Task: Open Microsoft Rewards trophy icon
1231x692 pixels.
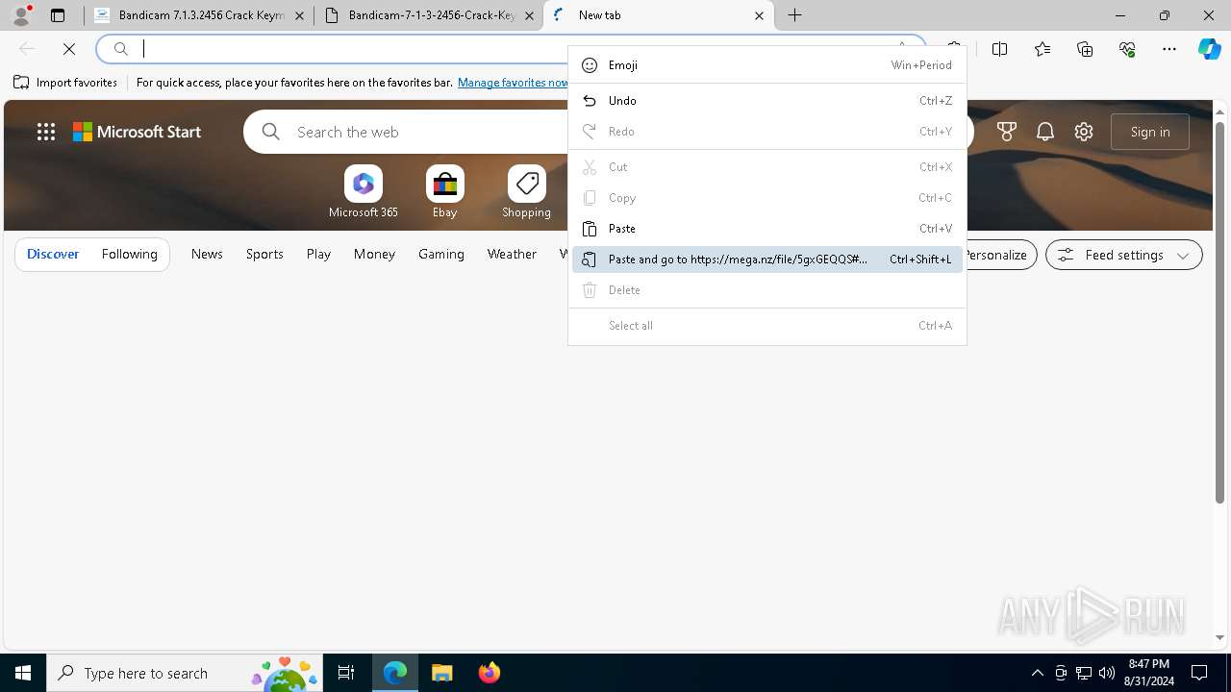Action: [1007, 132]
